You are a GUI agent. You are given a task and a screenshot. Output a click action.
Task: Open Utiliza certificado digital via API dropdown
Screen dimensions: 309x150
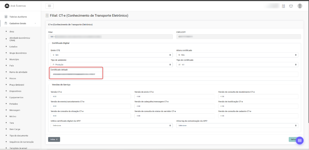coord(112,126)
